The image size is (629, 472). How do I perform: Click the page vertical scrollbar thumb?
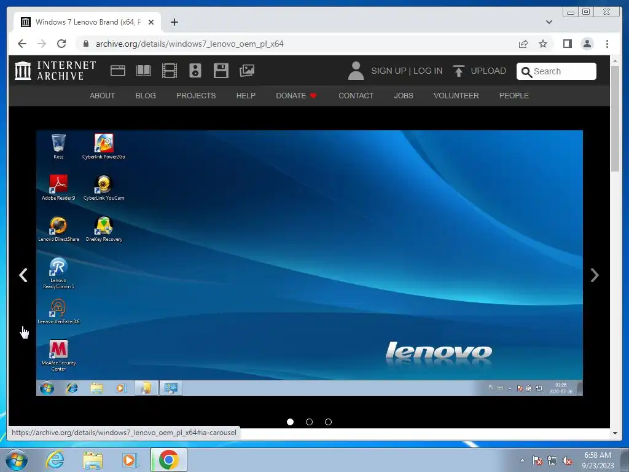[615, 119]
